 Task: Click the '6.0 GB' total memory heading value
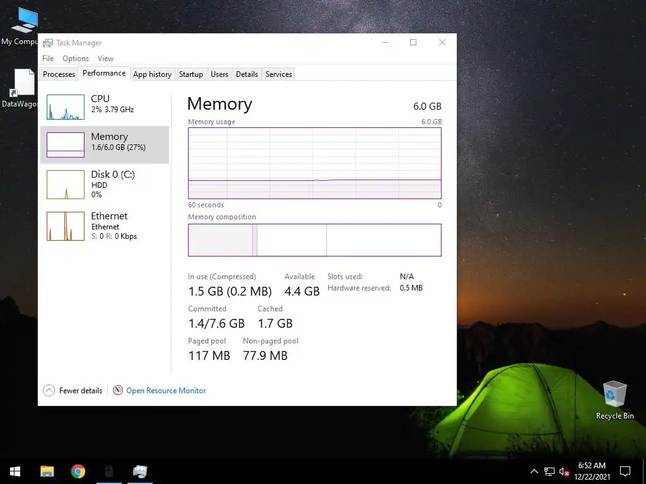point(427,106)
